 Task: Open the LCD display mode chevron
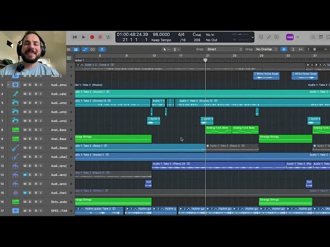[252, 38]
